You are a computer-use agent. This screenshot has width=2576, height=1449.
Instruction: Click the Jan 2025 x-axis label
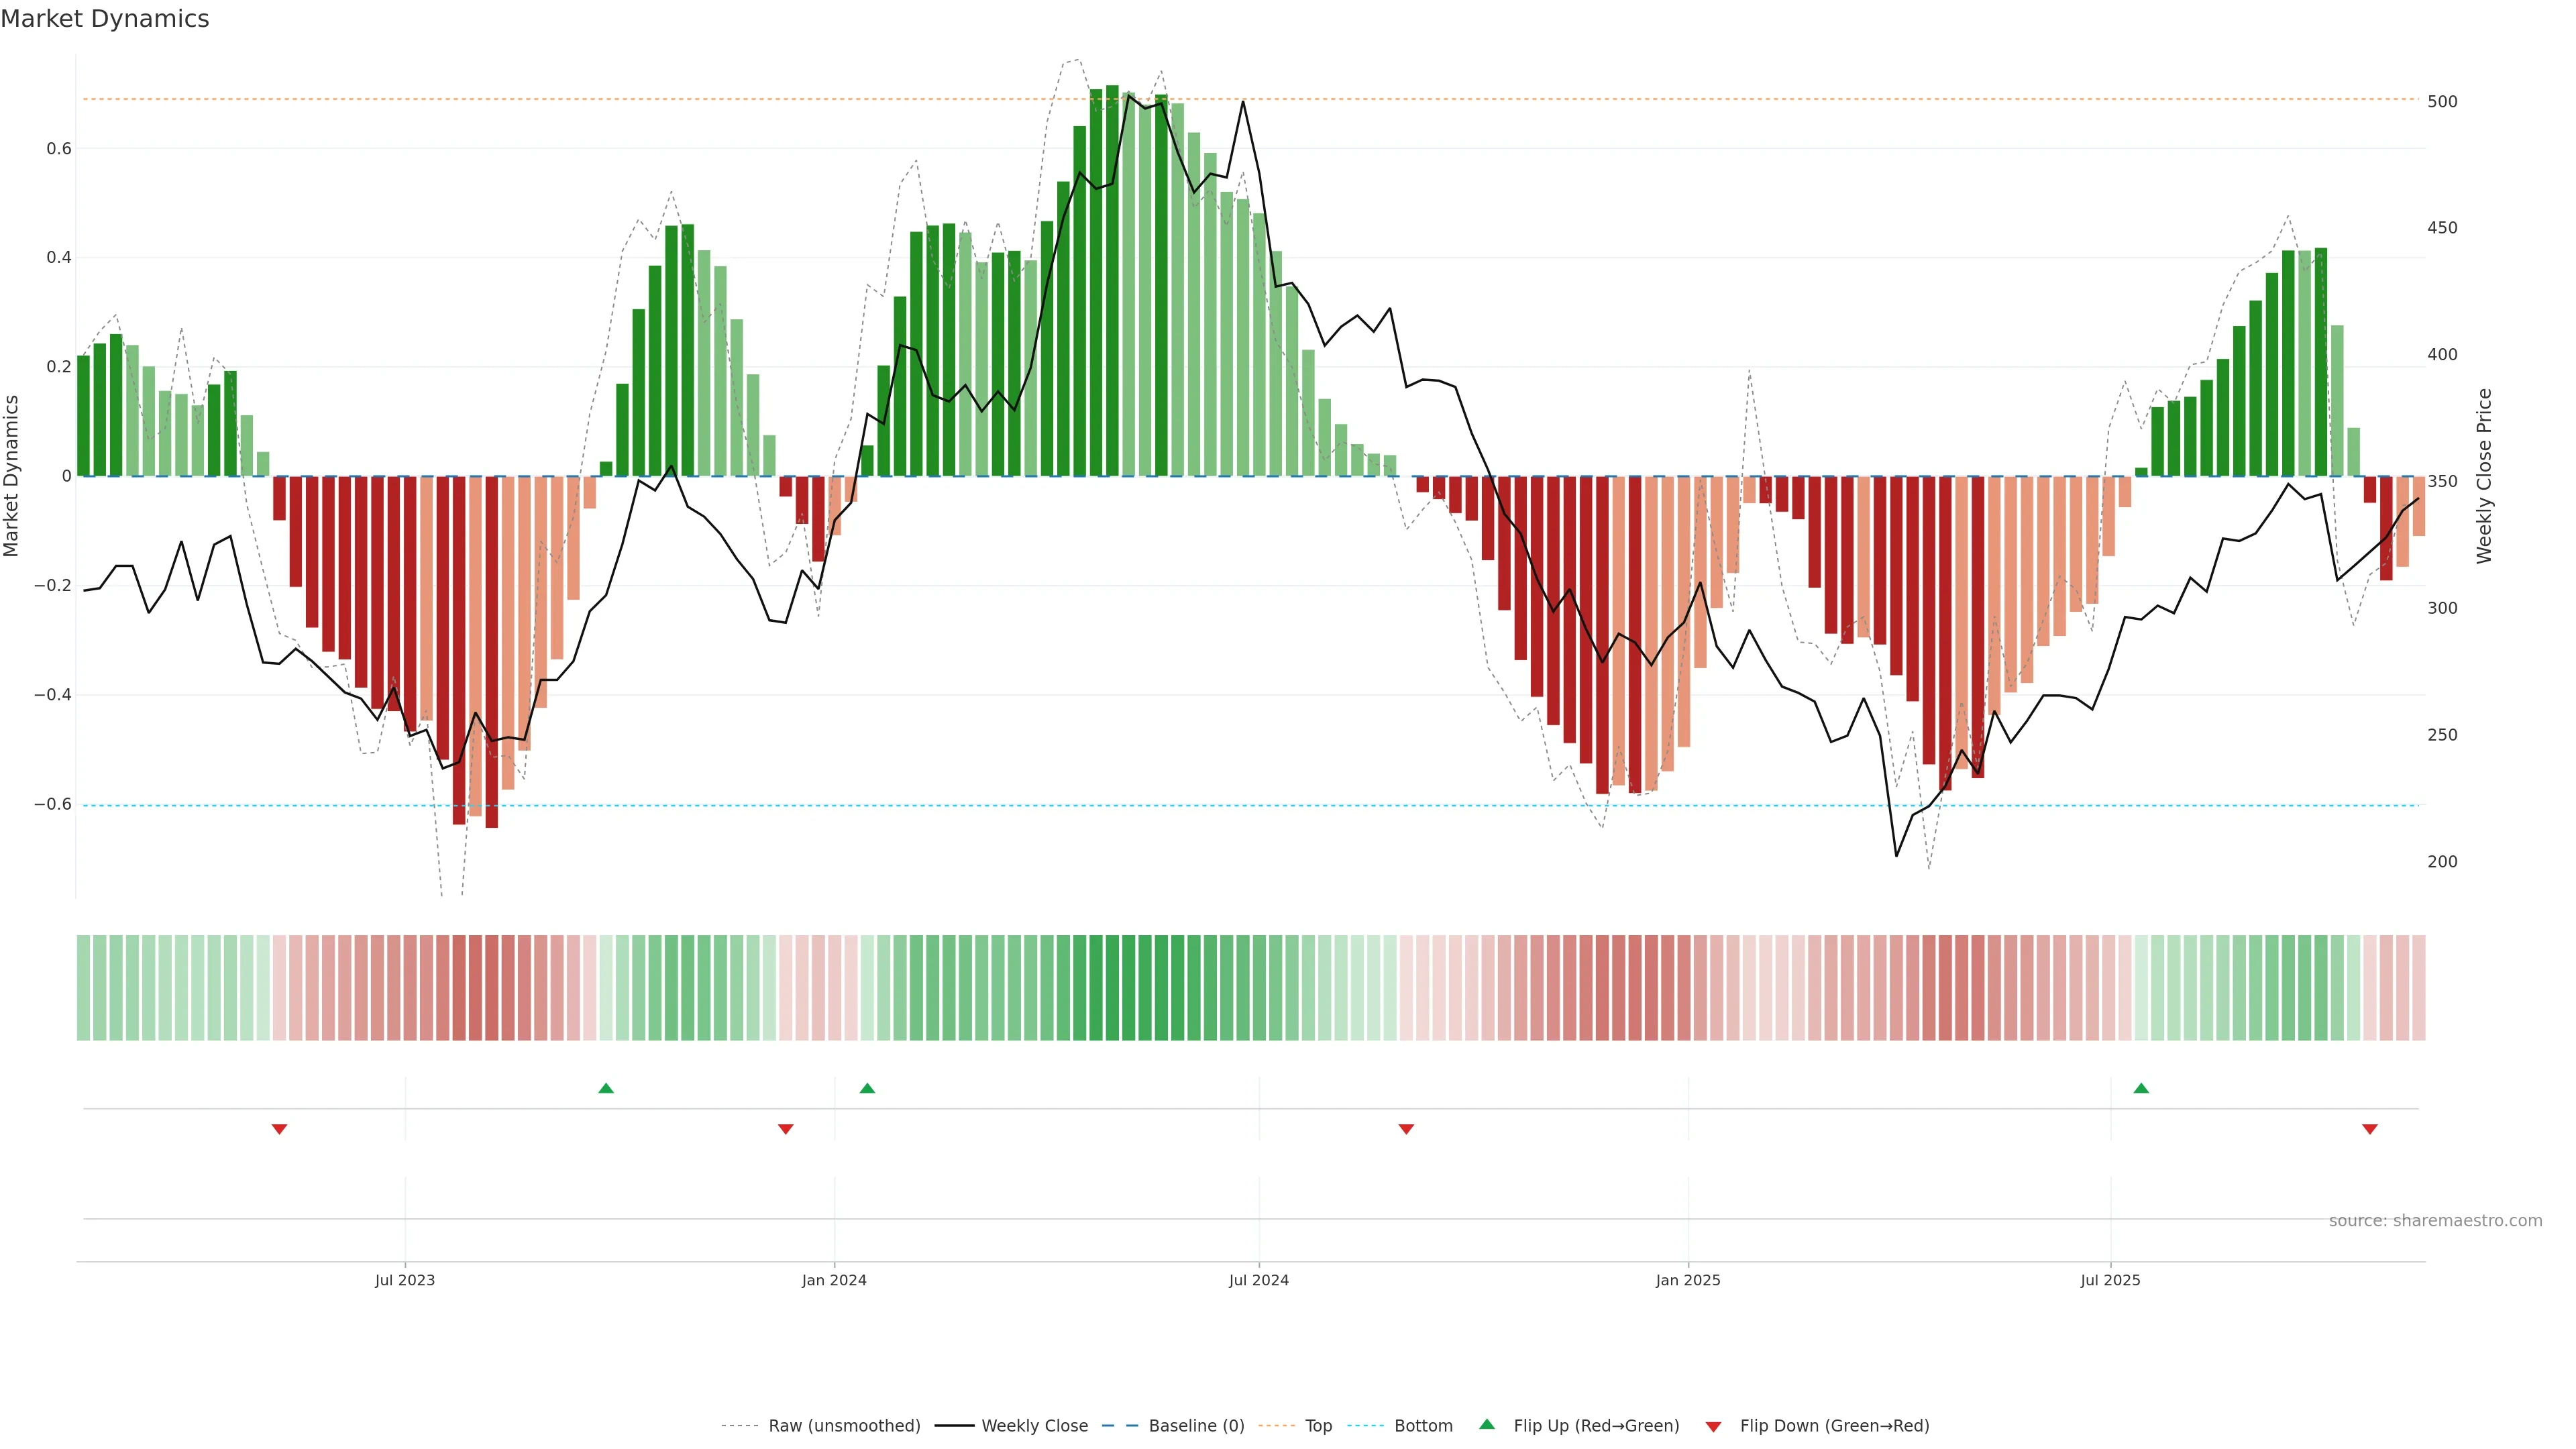1688,1280
